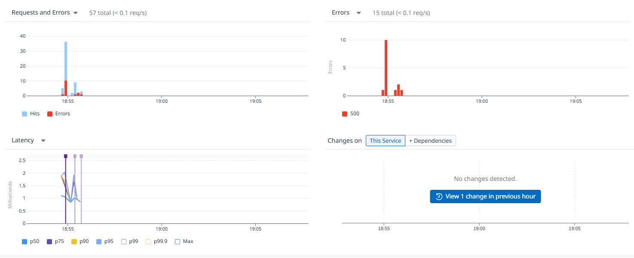
Task: Switch to the + Dependencies tab
Action: 430,141
